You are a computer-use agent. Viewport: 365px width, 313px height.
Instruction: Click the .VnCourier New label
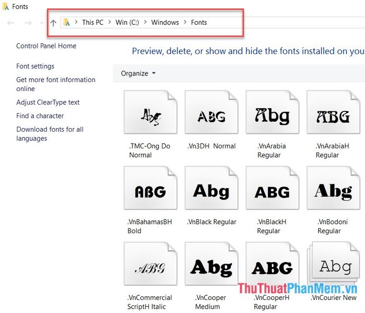[333, 298]
